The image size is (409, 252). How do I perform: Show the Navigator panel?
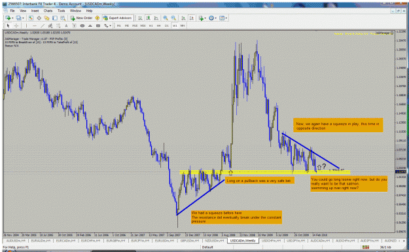(46, 18)
